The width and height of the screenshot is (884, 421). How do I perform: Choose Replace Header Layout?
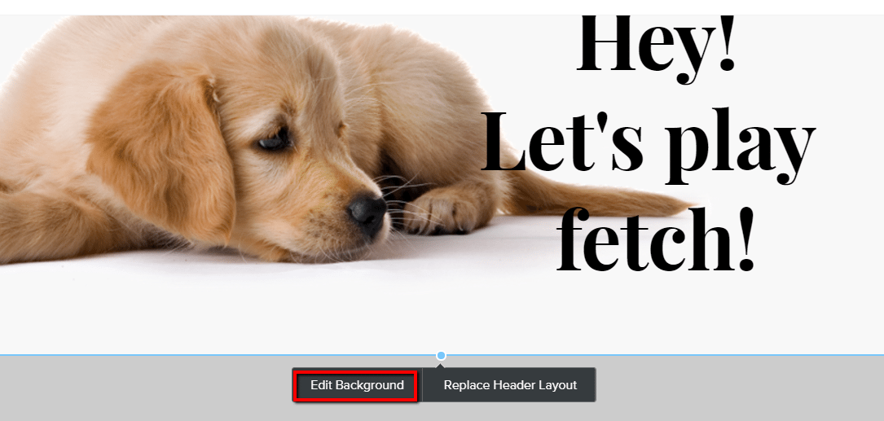click(x=510, y=385)
